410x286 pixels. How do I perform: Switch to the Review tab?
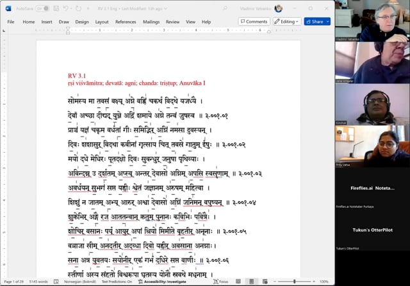[x=172, y=22]
